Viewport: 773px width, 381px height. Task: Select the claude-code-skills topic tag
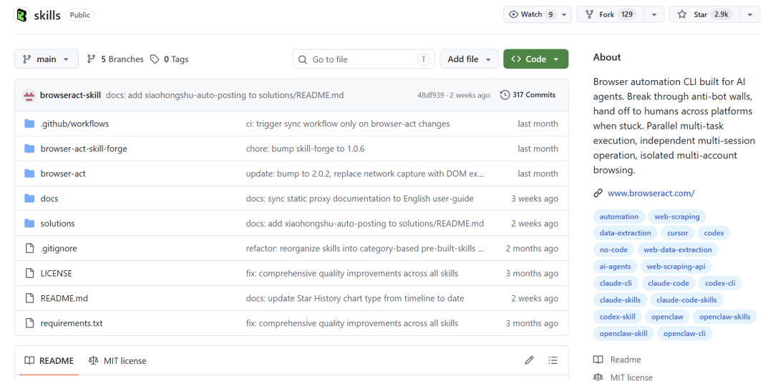686,300
